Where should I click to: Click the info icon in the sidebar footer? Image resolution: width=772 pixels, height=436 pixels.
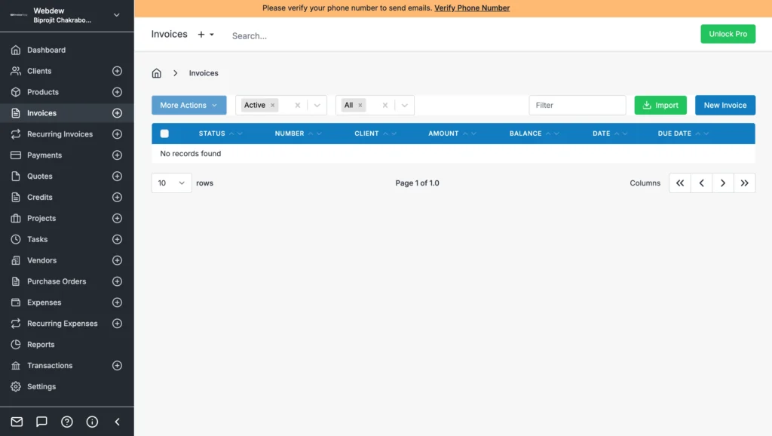click(x=92, y=422)
